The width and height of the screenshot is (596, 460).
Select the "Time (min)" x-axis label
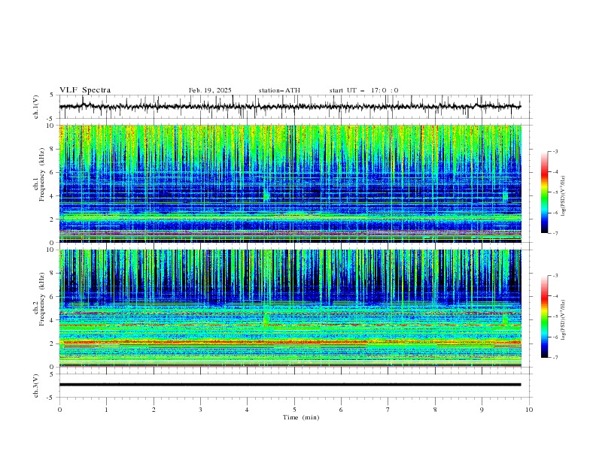pos(301,417)
